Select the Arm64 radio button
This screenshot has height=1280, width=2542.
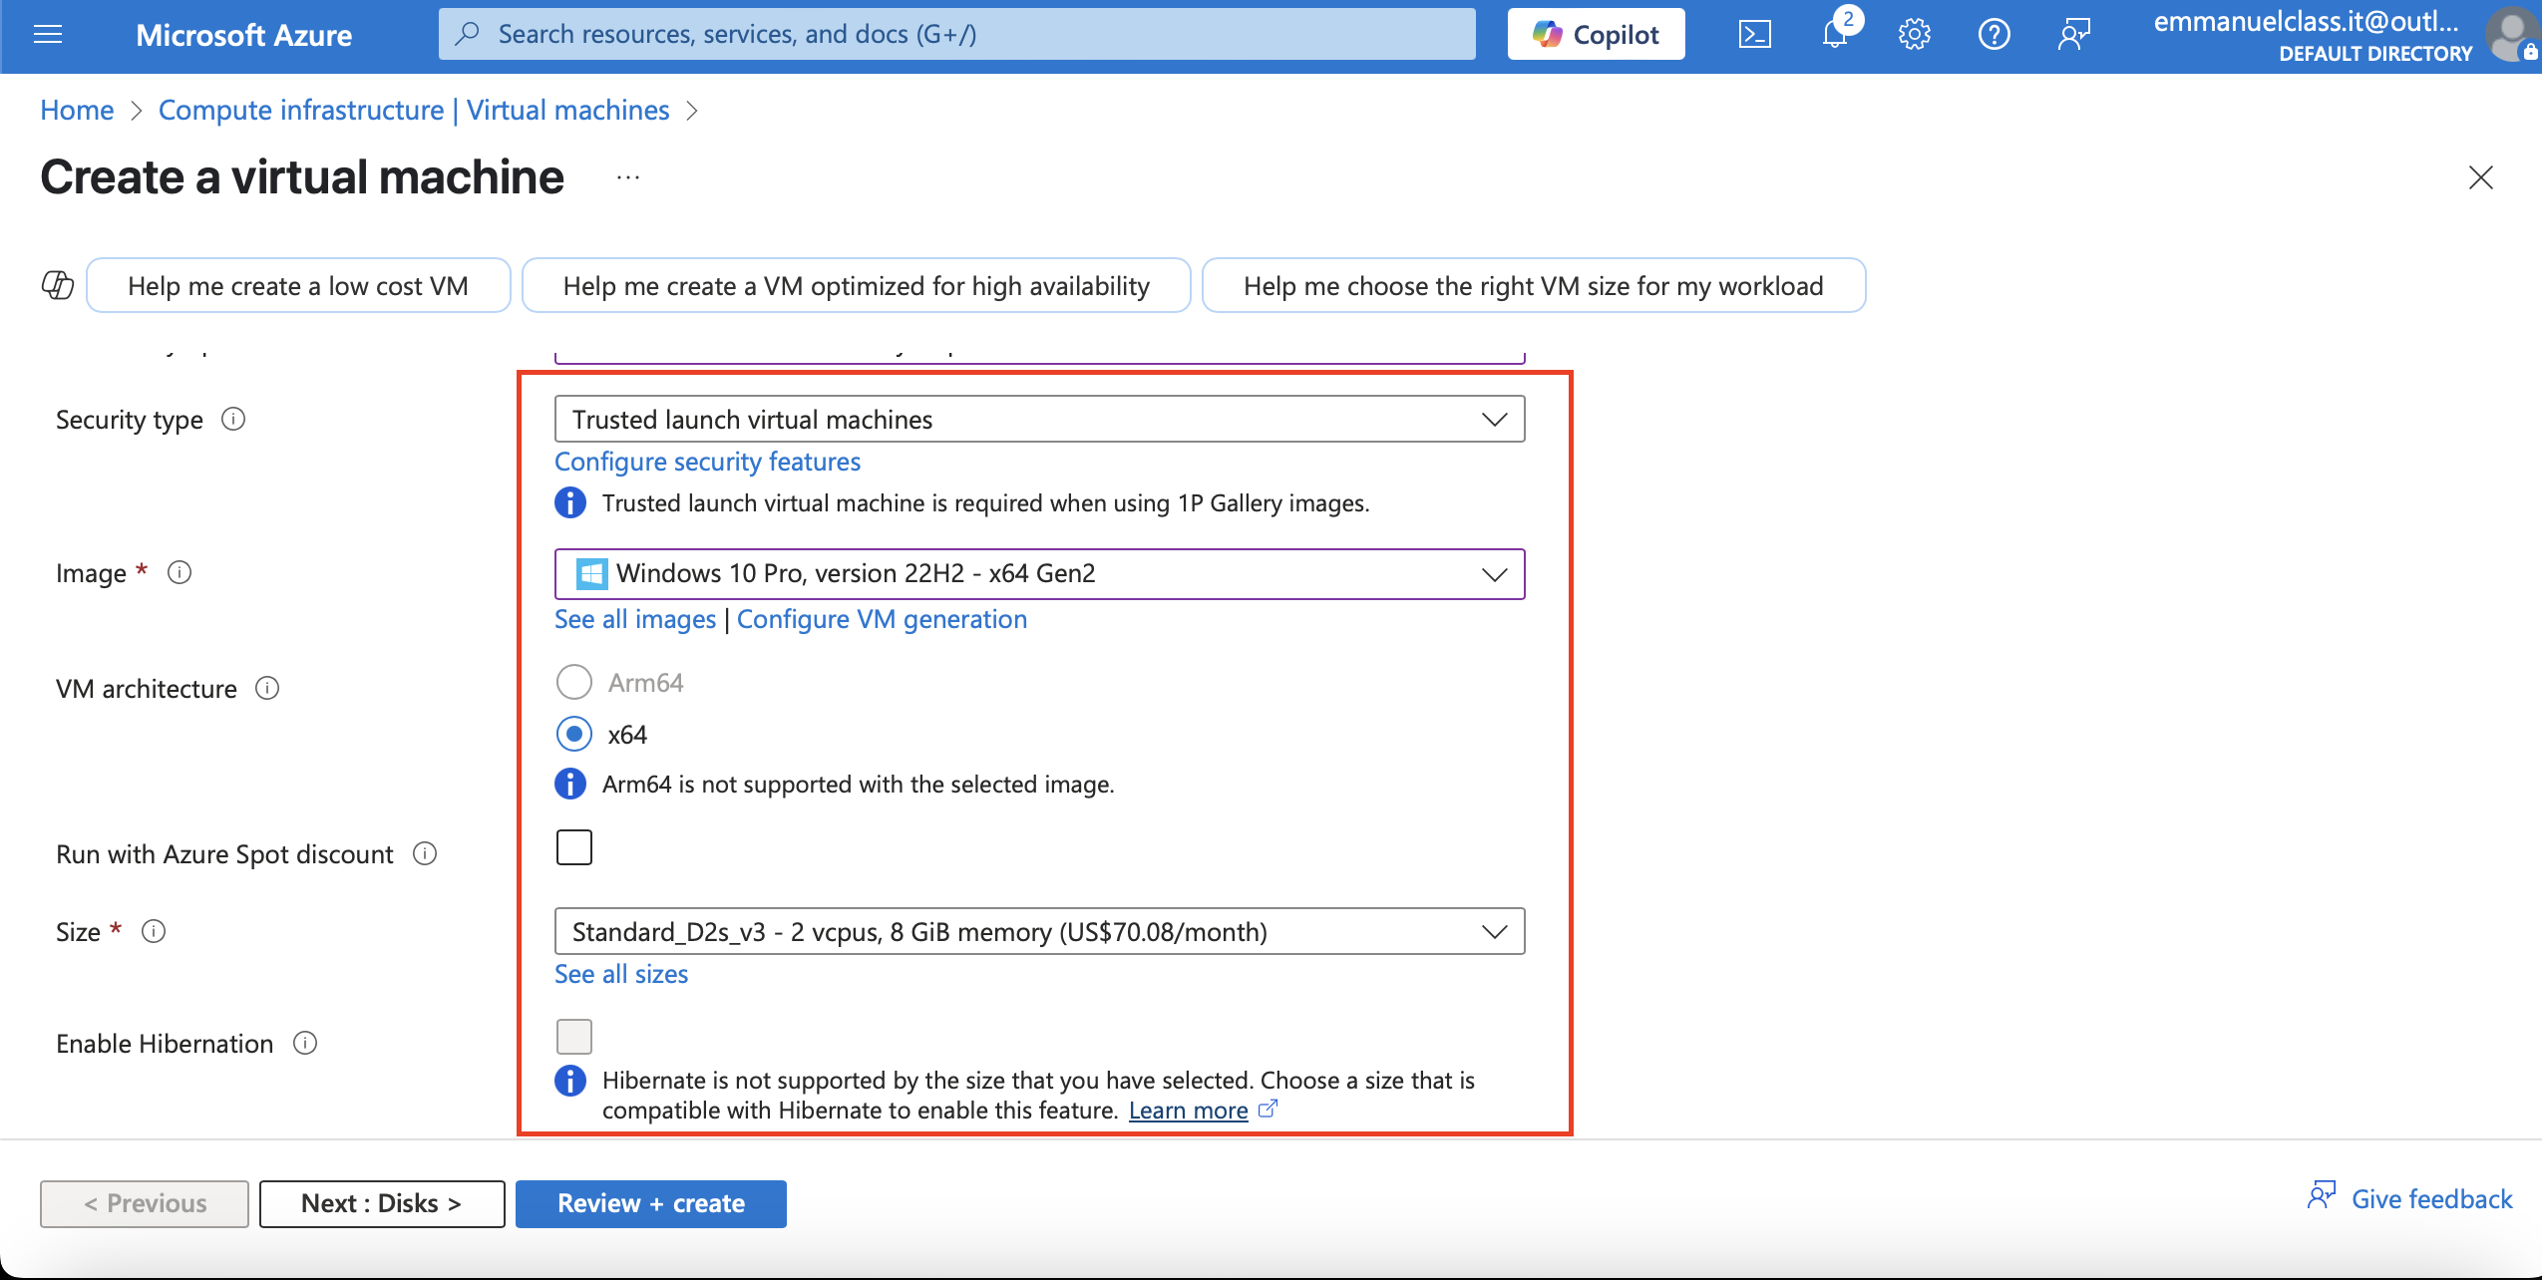click(573, 683)
